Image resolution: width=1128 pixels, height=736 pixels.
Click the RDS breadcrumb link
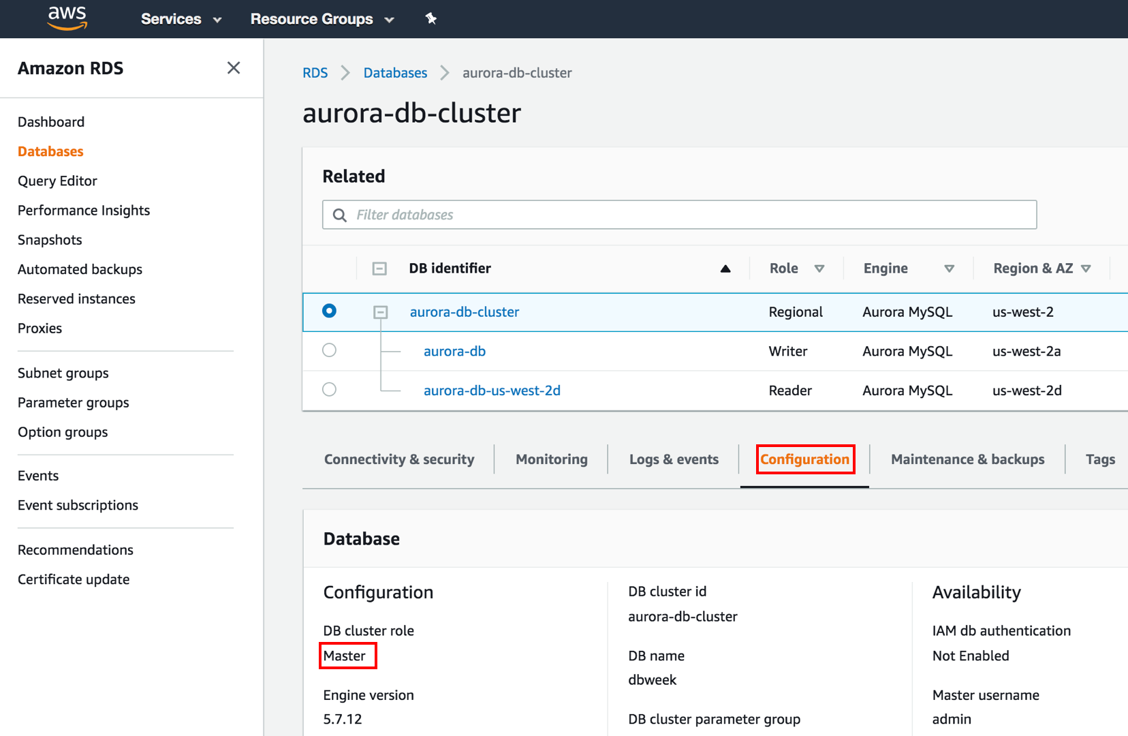tap(315, 73)
